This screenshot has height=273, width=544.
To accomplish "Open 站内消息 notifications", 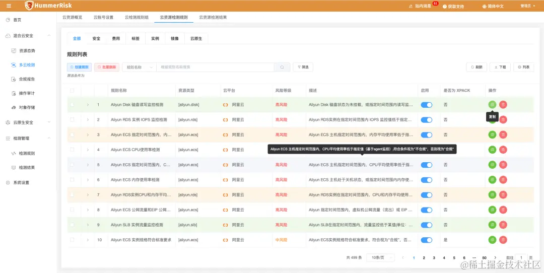I will coord(423,6).
